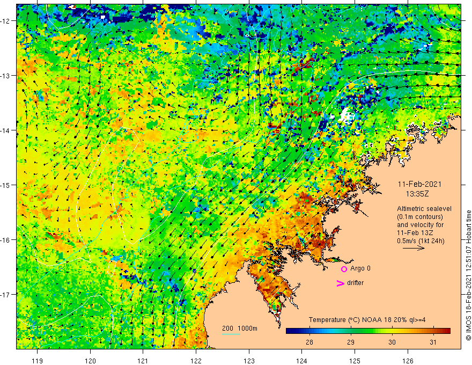
Task: Click latitude label -17 on left axis
Action: coord(5,295)
